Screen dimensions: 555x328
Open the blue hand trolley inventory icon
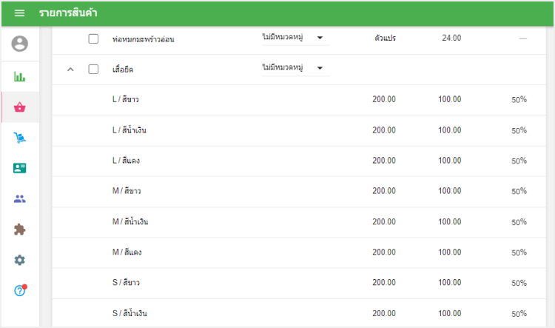click(20, 138)
